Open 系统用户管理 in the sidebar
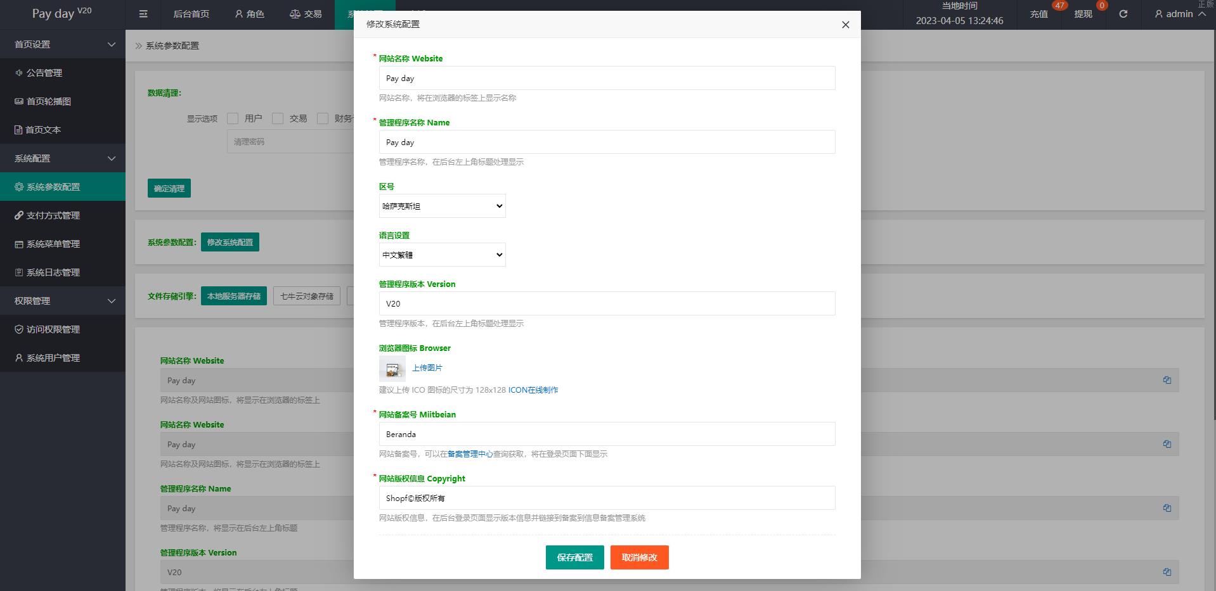This screenshot has height=591, width=1216. tap(63, 358)
